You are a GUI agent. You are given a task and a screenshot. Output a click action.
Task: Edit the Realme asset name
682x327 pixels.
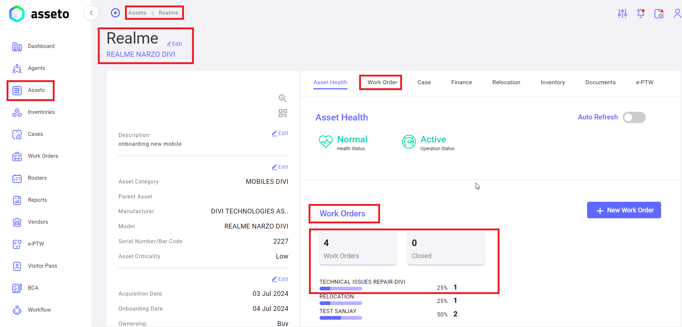(175, 44)
